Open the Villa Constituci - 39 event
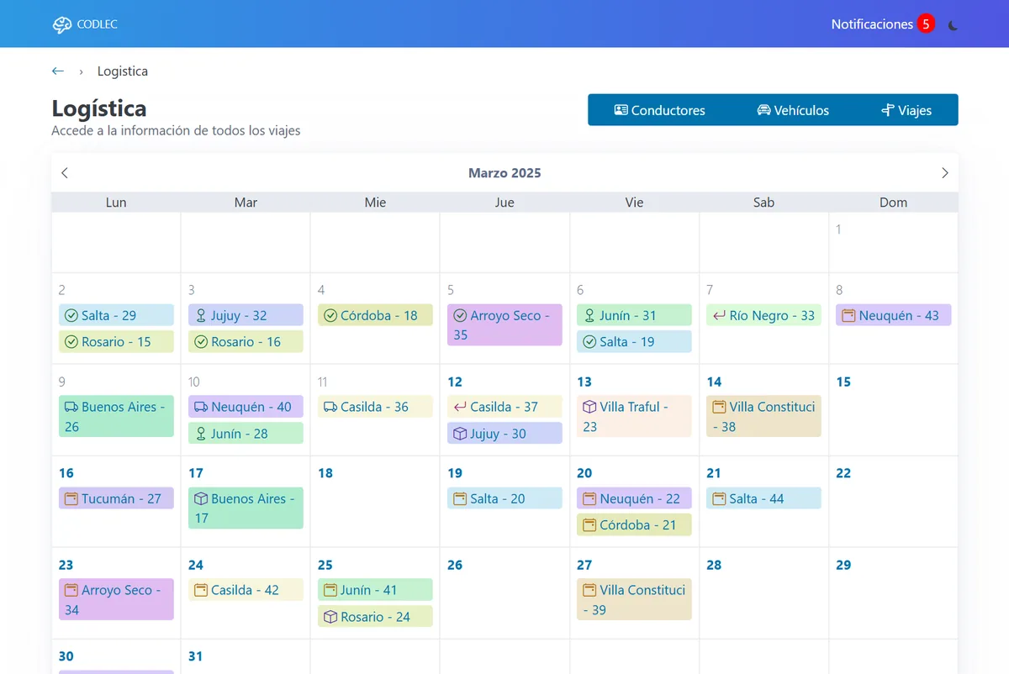The height and width of the screenshot is (674, 1009). [634, 599]
